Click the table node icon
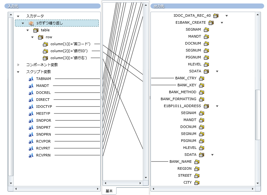The height and width of the screenshot is (195, 267). (36, 30)
